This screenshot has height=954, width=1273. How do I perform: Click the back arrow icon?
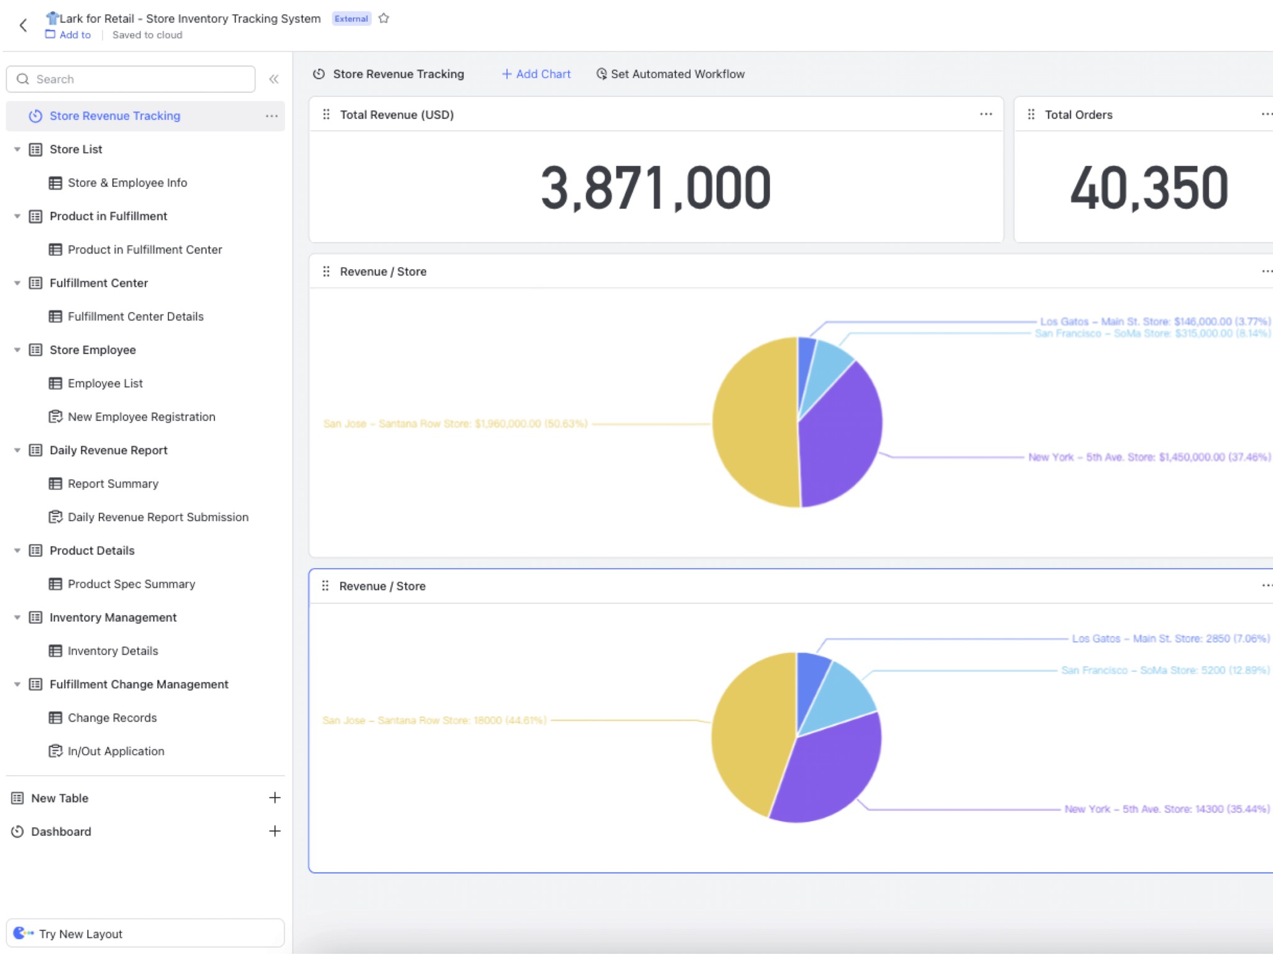click(x=23, y=25)
